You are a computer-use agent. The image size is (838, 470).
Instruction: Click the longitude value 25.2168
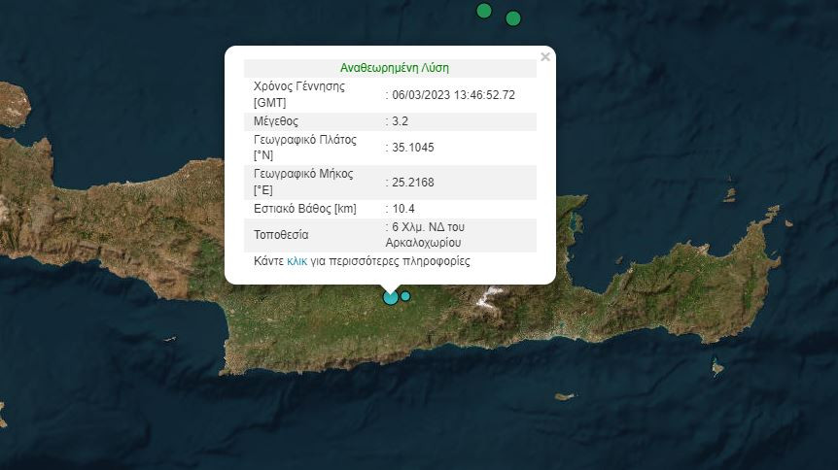point(413,183)
